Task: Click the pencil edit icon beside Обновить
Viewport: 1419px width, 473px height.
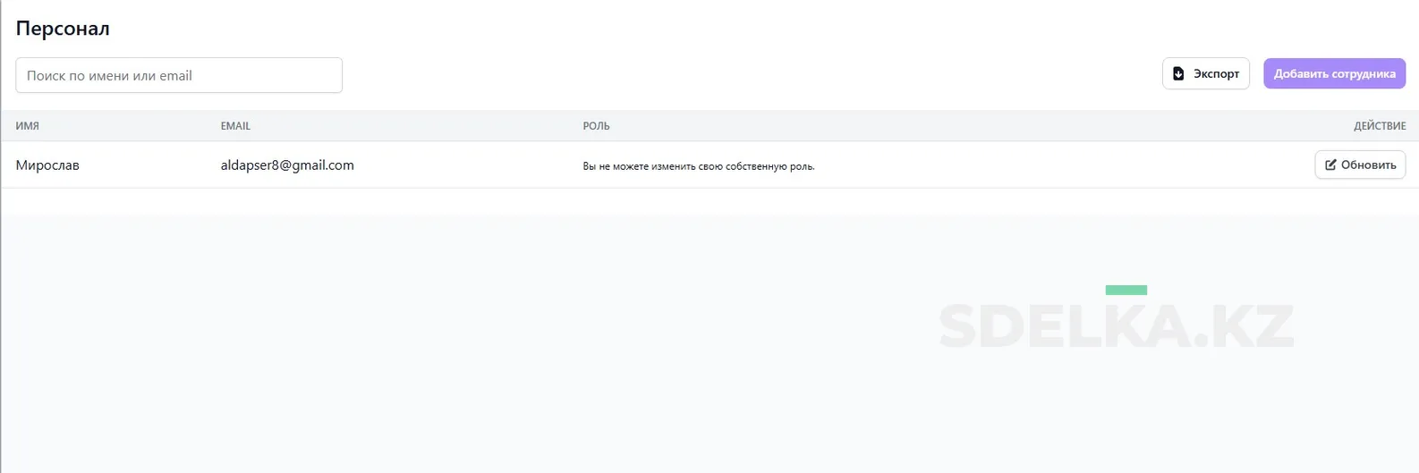Action: coord(1330,165)
